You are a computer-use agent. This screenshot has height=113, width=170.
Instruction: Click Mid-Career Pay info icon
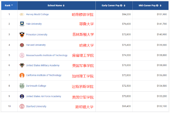[157, 5]
